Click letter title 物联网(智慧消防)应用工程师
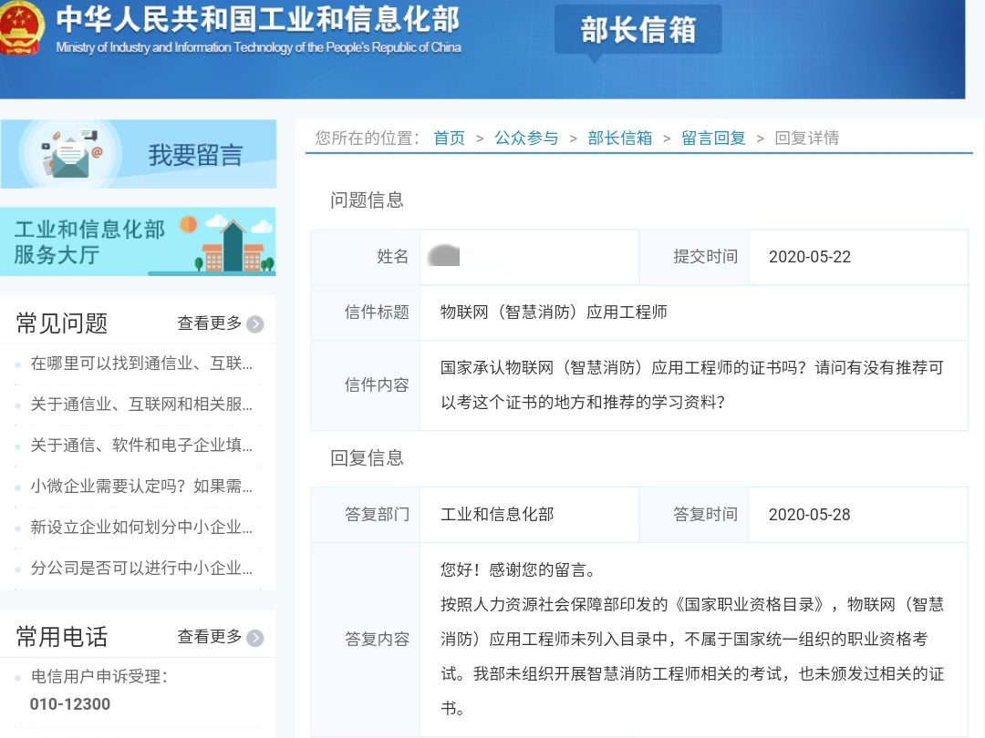The height and width of the screenshot is (738, 985). click(x=554, y=312)
